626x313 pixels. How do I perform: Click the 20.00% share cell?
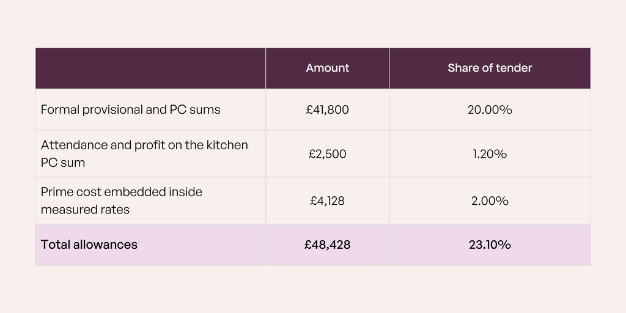[490, 109]
